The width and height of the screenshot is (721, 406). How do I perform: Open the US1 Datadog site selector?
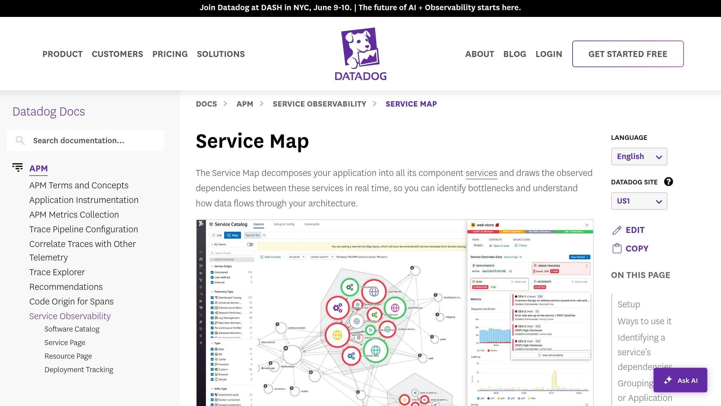[639, 201]
